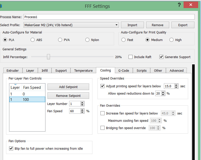
Task: Open the G-Code tab
Action: [123, 70]
